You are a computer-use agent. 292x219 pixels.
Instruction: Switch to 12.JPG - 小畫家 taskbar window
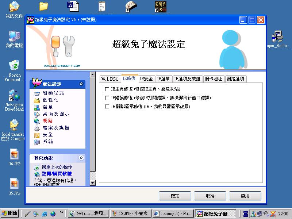pos(131,214)
